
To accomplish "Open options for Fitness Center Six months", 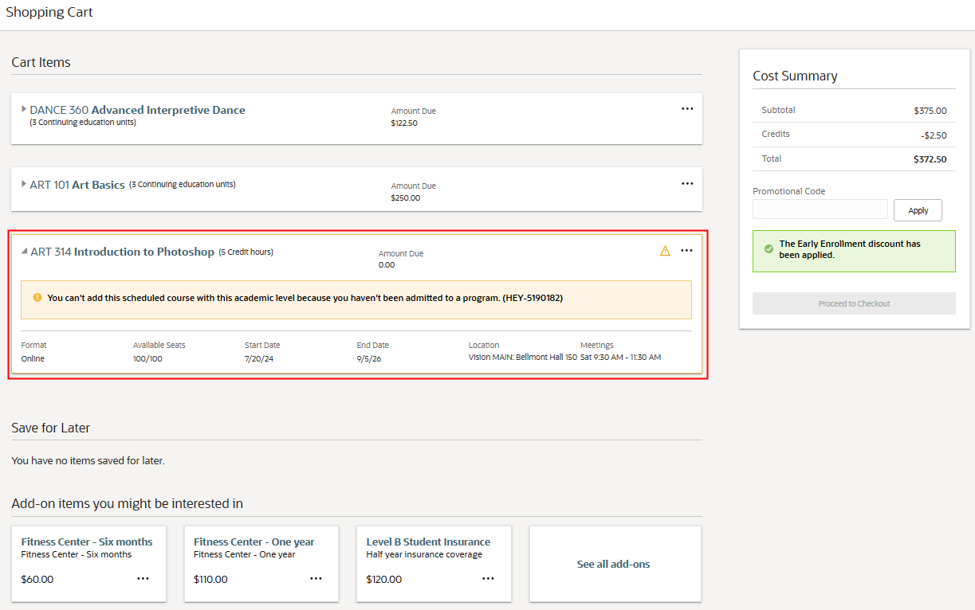I will [x=143, y=579].
